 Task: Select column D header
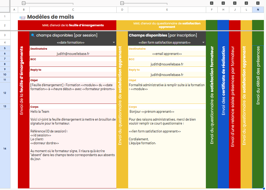(x=122, y=10)
